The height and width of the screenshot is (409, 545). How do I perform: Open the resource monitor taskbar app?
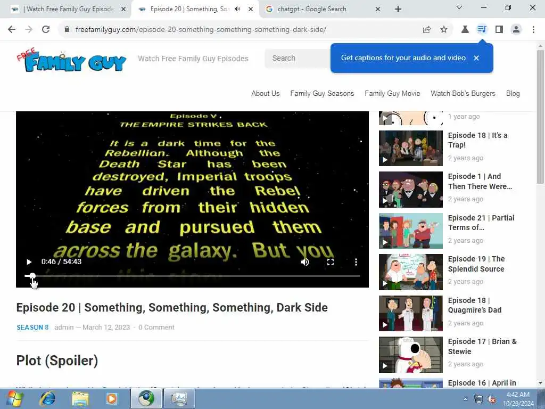pos(179,398)
